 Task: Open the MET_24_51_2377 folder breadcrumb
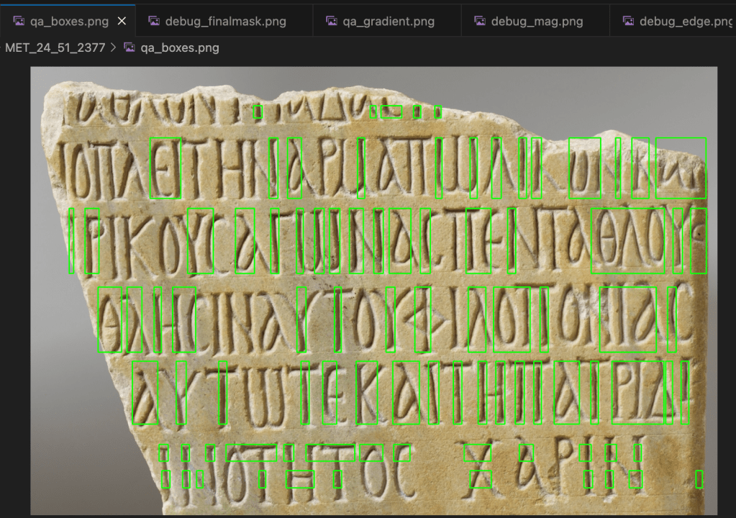tap(55, 48)
